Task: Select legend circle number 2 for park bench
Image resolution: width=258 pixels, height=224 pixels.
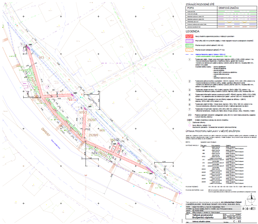Action: [189, 81]
